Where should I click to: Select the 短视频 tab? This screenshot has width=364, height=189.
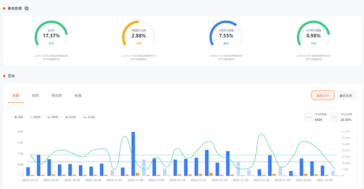[x=56, y=96]
